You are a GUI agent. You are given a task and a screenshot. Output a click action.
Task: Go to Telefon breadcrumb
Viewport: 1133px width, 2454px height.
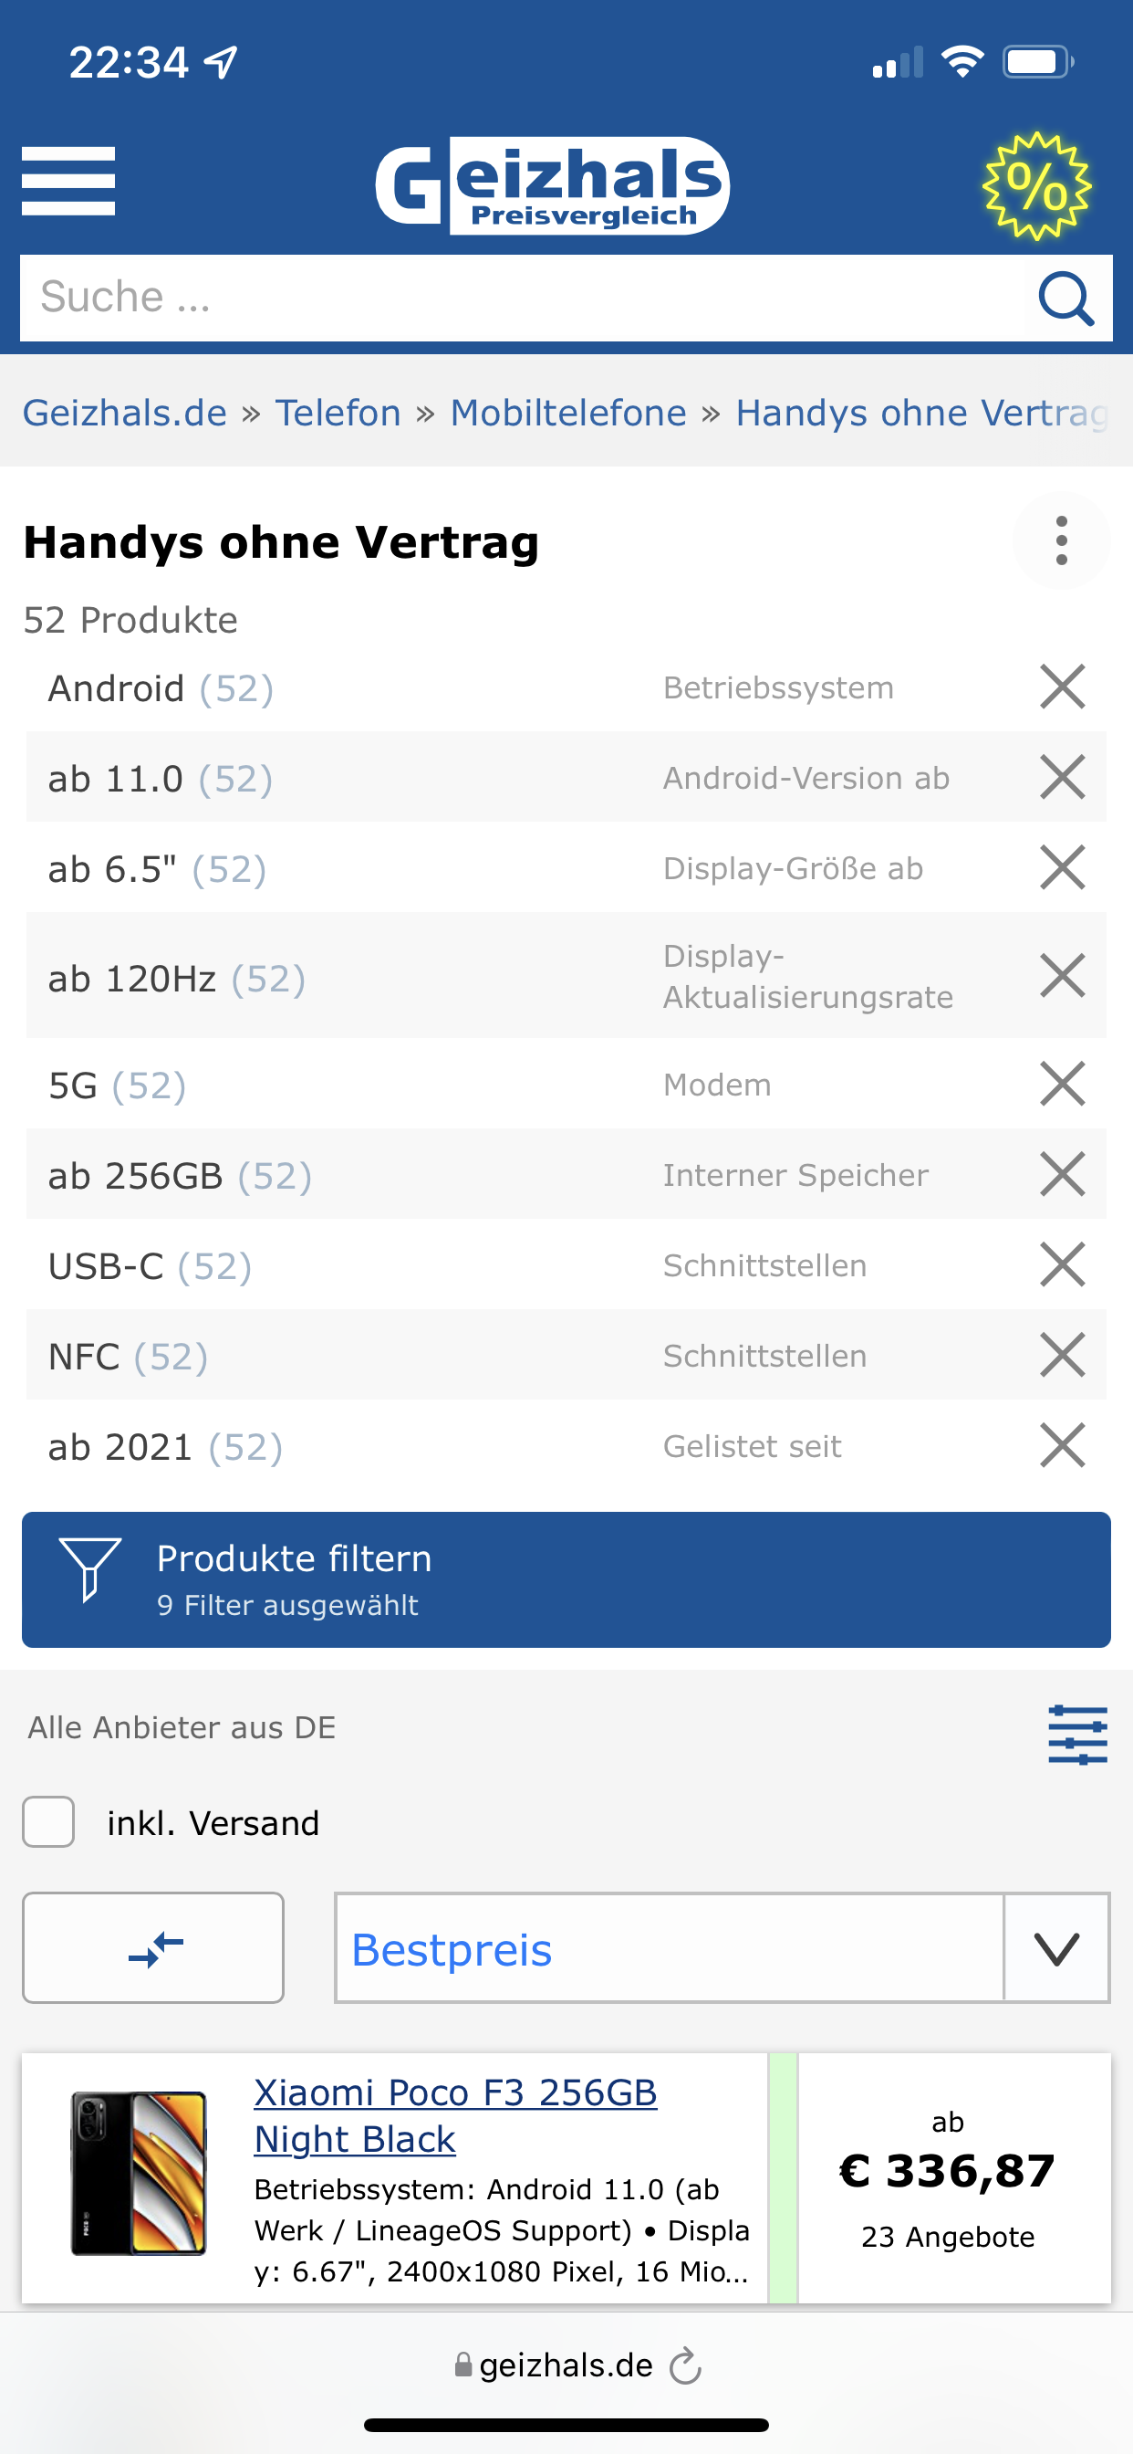pyautogui.click(x=338, y=414)
